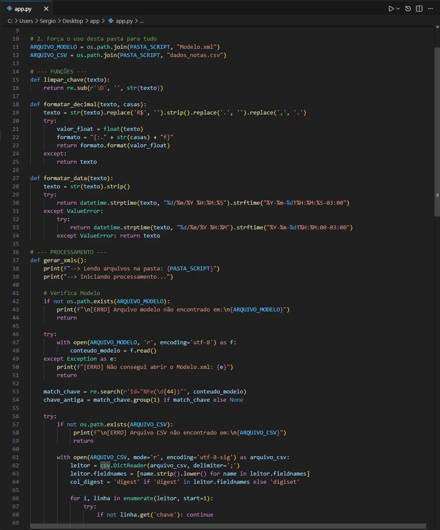Click the 'C:' breadcrumb segment
This screenshot has height=530, width=440.
click(x=10, y=21)
